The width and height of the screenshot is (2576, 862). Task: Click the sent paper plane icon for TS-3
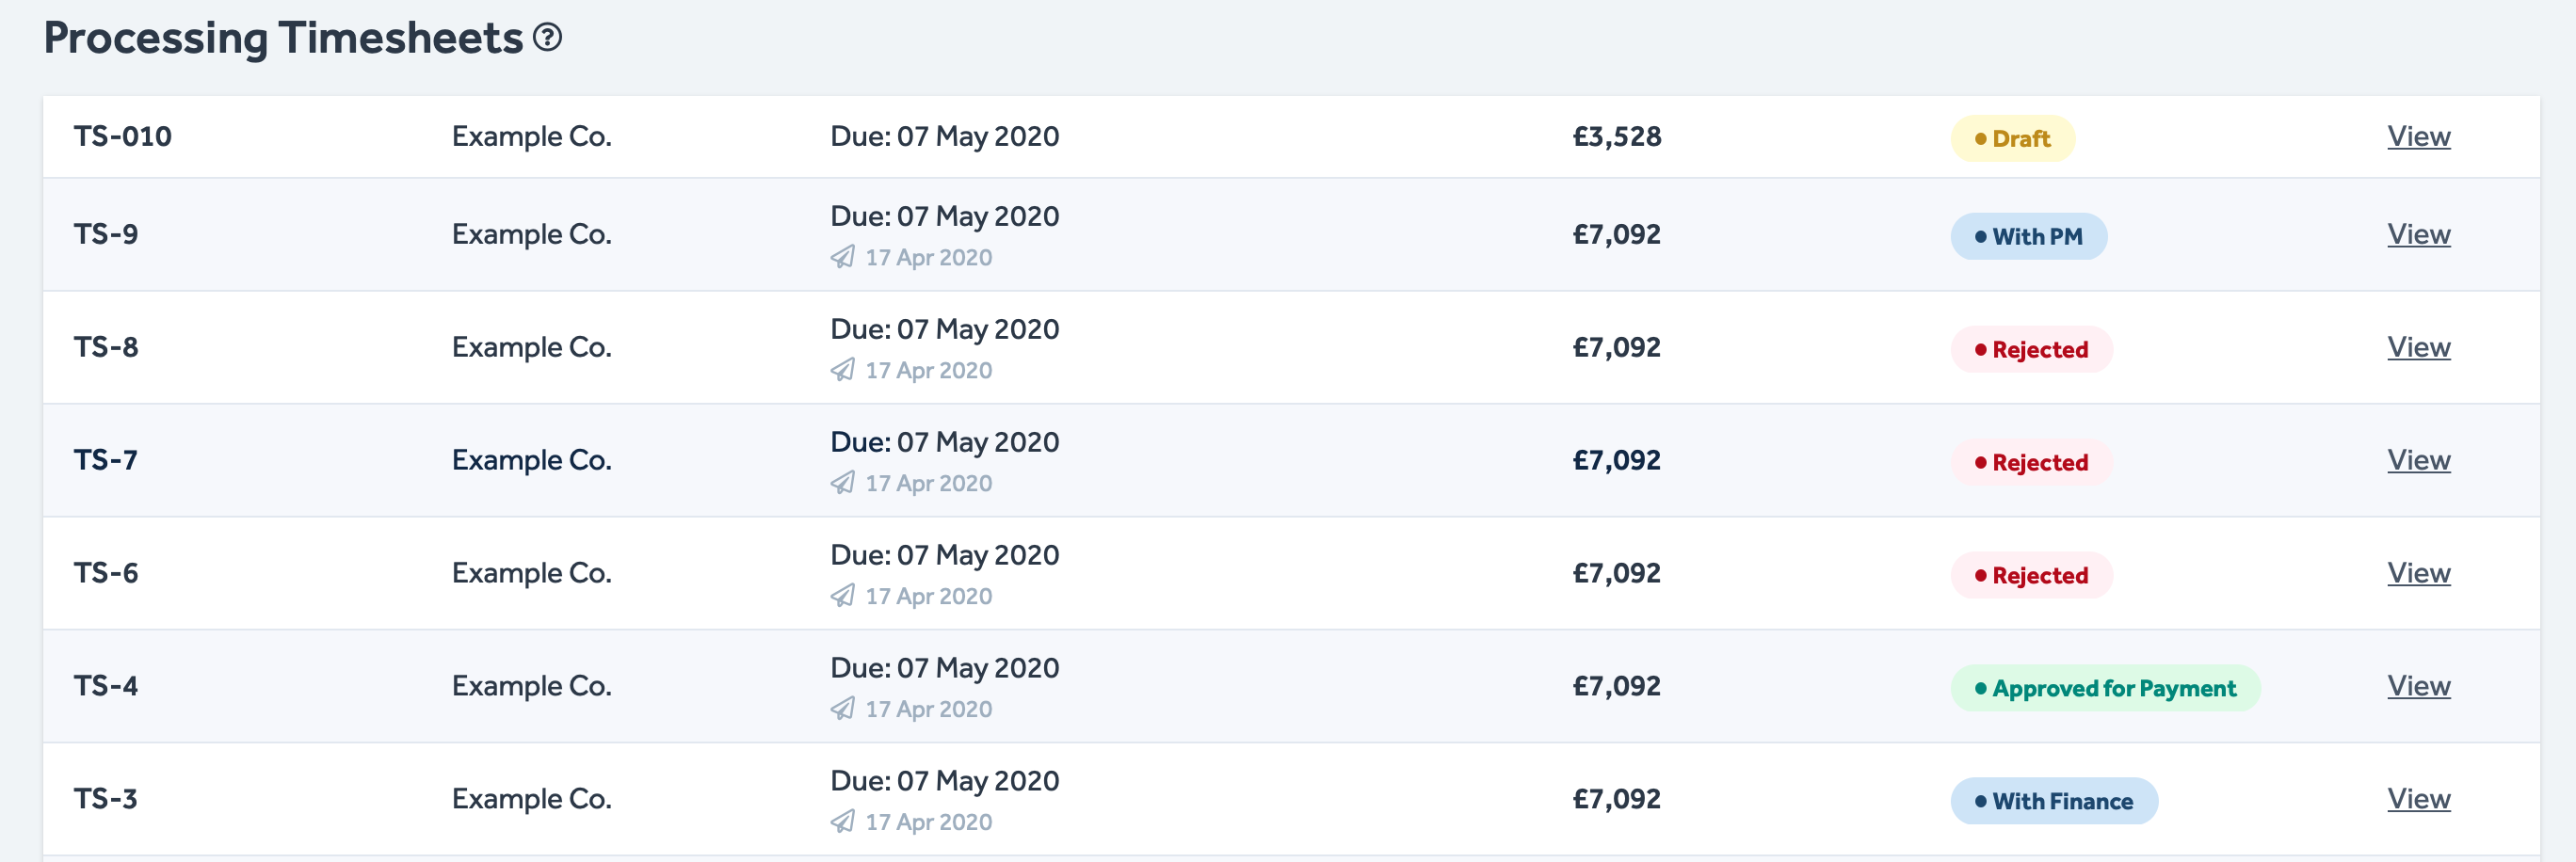pos(843,822)
